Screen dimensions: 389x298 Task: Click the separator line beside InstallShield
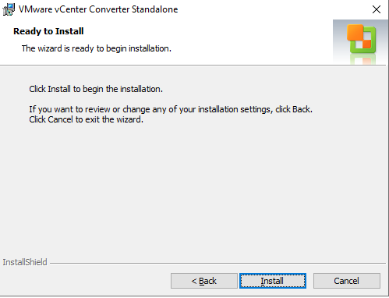pyautogui.click(x=217, y=264)
